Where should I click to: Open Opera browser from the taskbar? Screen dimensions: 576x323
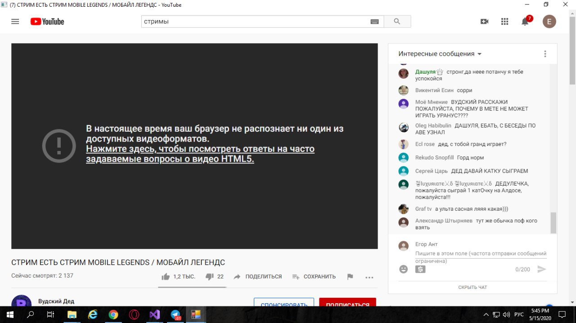tap(134, 314)
